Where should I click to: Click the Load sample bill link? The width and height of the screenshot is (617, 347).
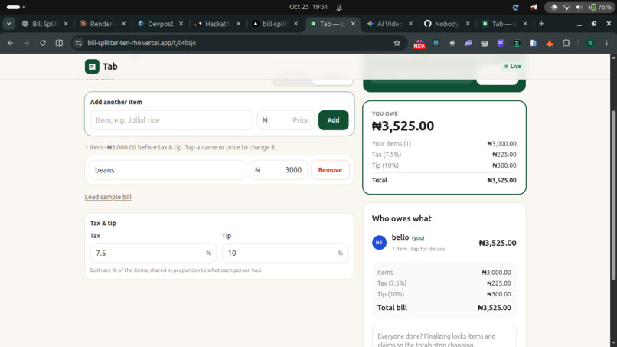108,197
